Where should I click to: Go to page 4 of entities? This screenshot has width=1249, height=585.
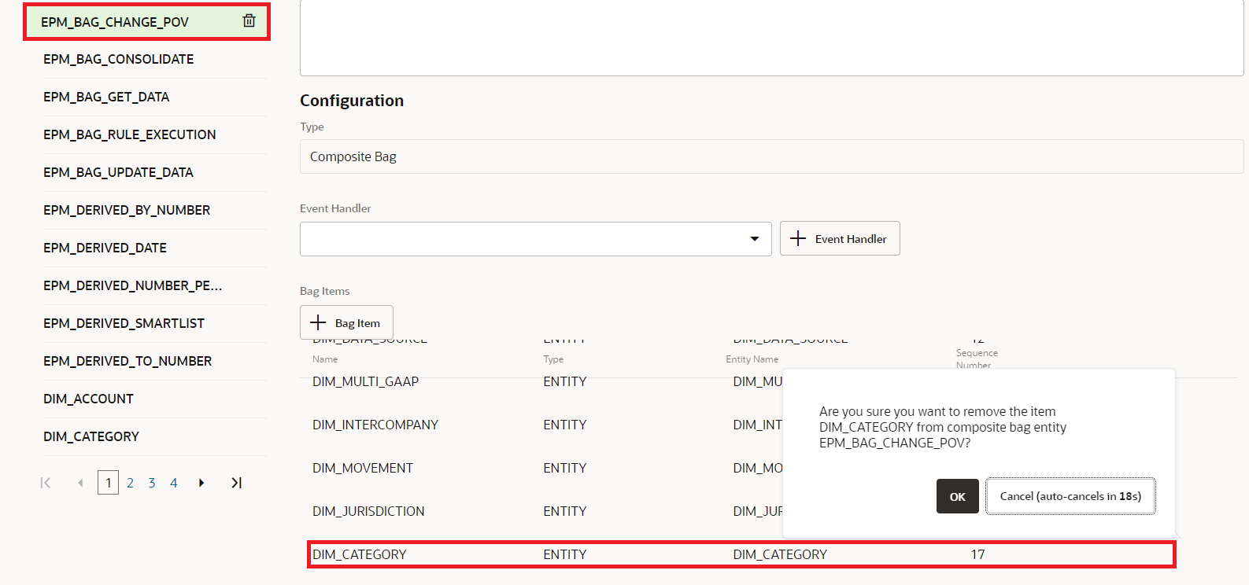click(x=174, y=483)
